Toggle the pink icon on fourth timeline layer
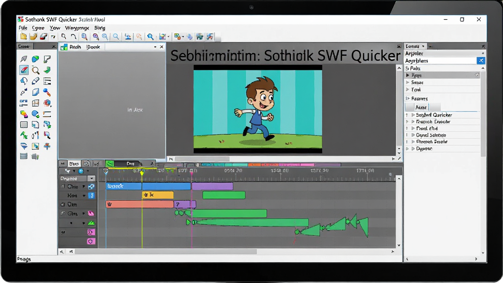Screen dimensions: 503x283 pos(91,213)
